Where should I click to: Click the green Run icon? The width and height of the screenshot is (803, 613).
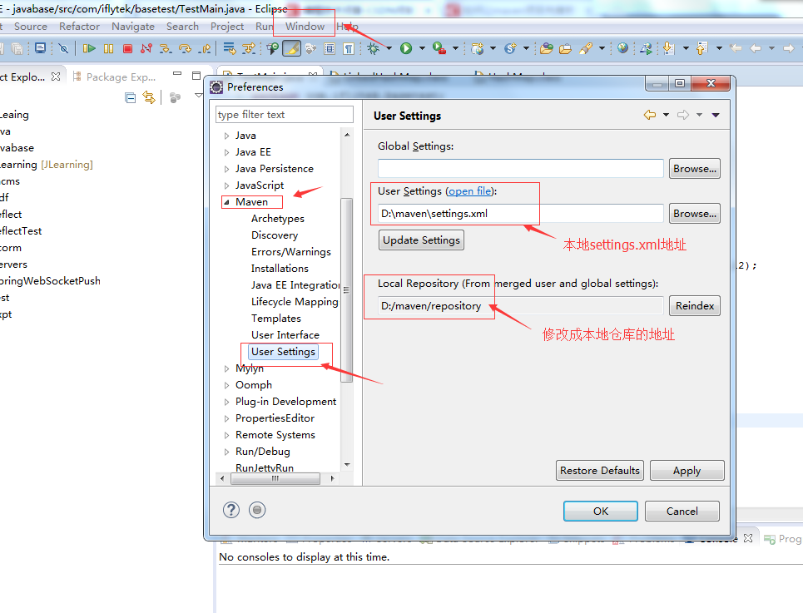pyautogui.click(x=406, y=48)
